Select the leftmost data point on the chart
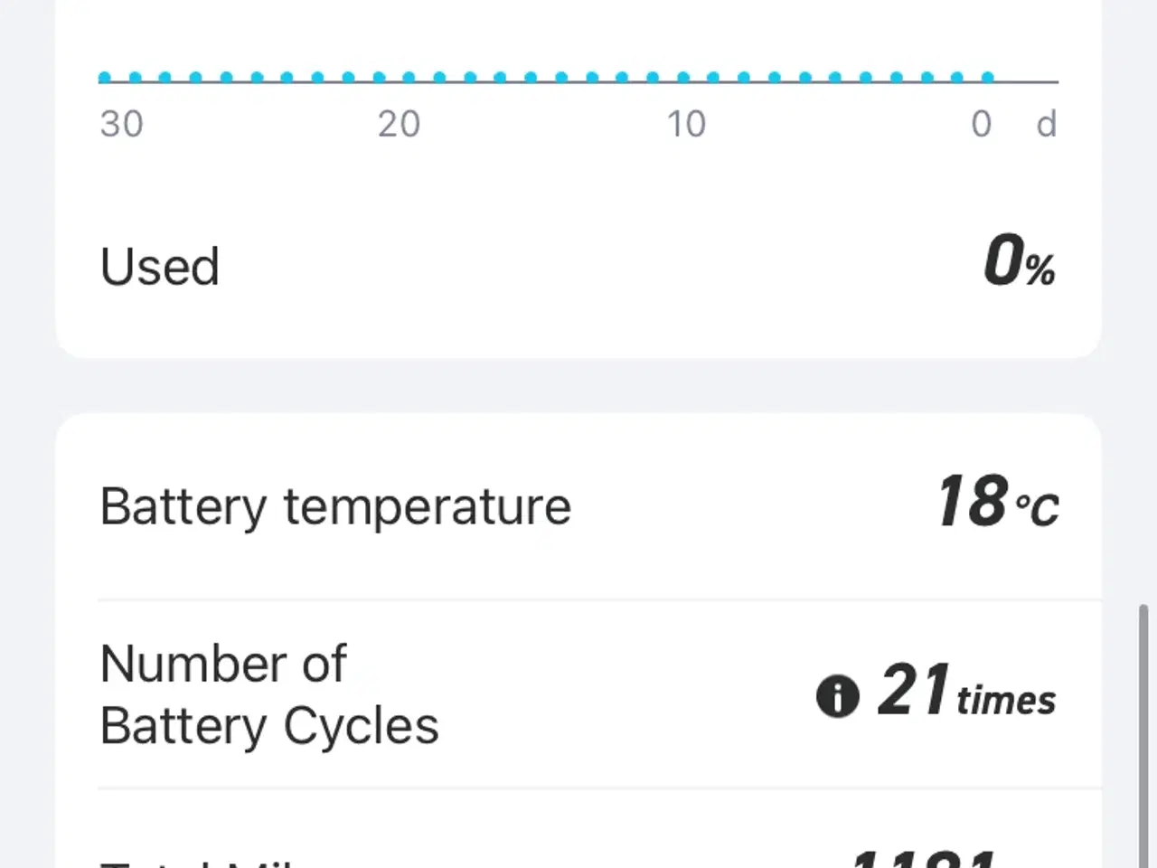The height and width of the screenshot is (868, 1157). (105, 78)
